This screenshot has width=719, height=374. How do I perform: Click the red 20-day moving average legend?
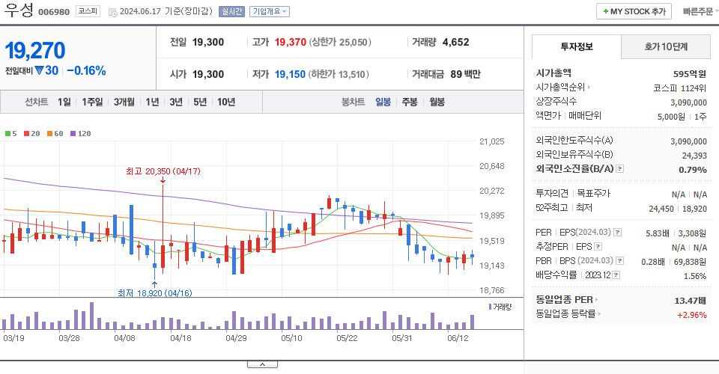32,134
